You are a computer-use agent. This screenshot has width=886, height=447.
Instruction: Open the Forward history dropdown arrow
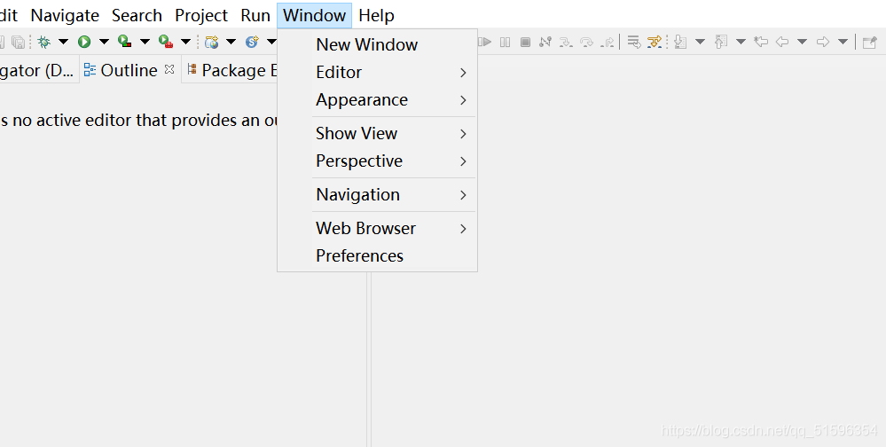click(x=843, y=42)
